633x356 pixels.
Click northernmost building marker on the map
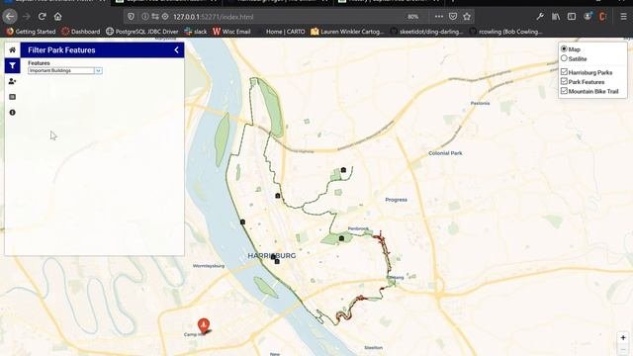pos(343,170)
